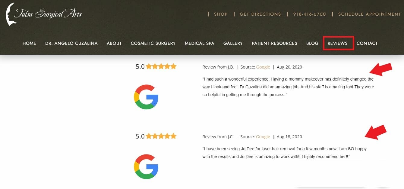Open the SHOP page
The image size is (404, 189).
(x=221, y=14)
